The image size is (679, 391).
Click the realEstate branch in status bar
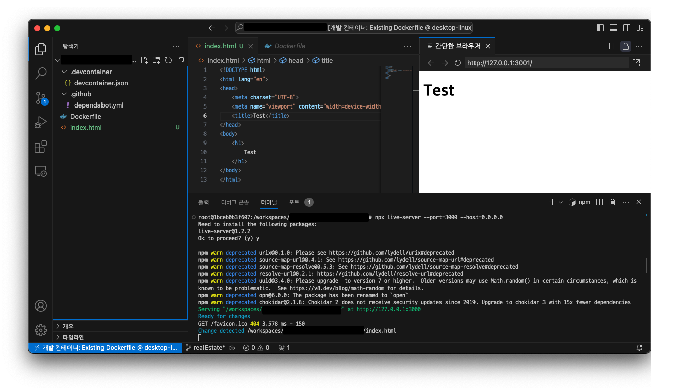tap(209, 348)
